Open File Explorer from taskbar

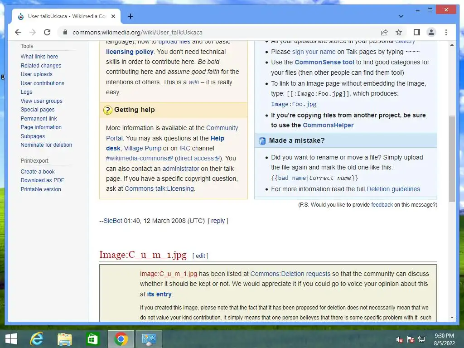click(x=64, y=339)
